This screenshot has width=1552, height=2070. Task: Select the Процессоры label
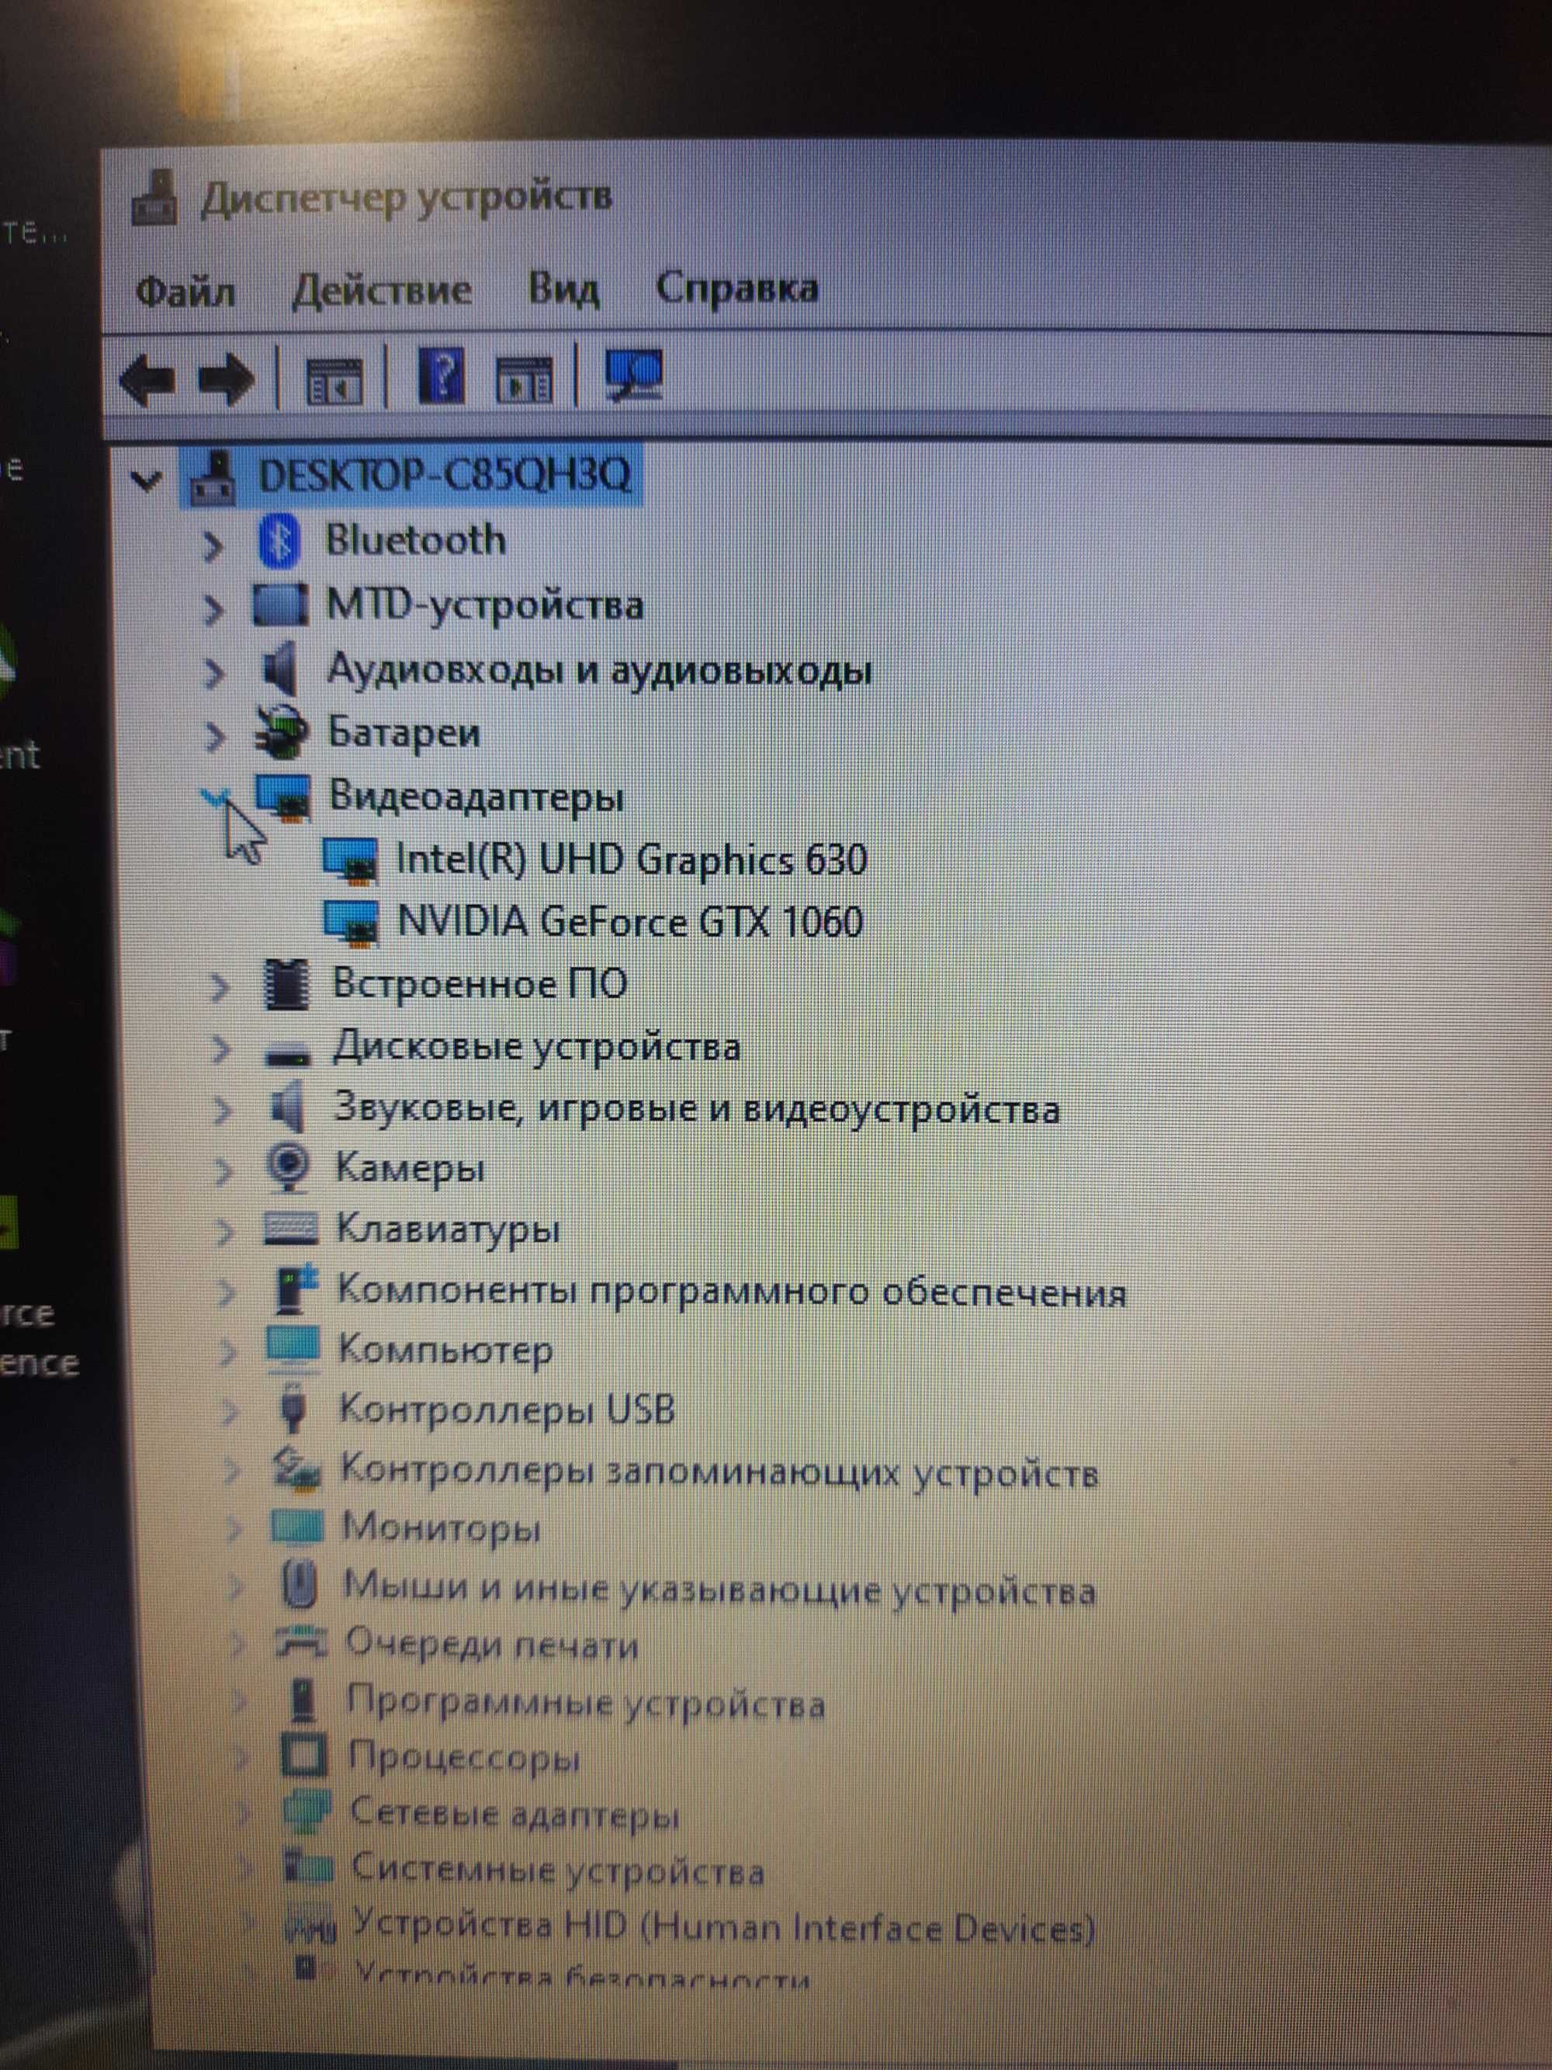464,1757
